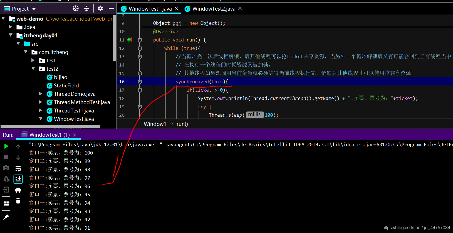
Task: Toggle scroll to end of console
Action: (18, 179)
